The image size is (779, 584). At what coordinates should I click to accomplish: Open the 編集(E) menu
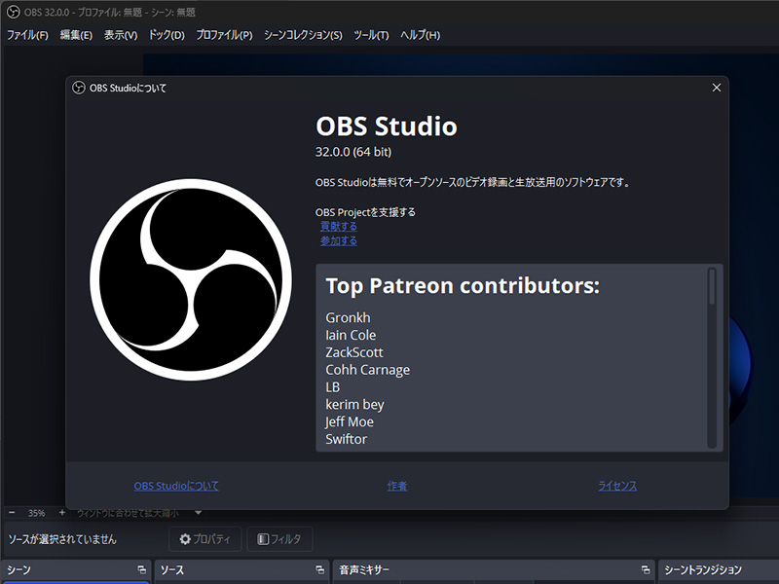[x=76, y=35]
